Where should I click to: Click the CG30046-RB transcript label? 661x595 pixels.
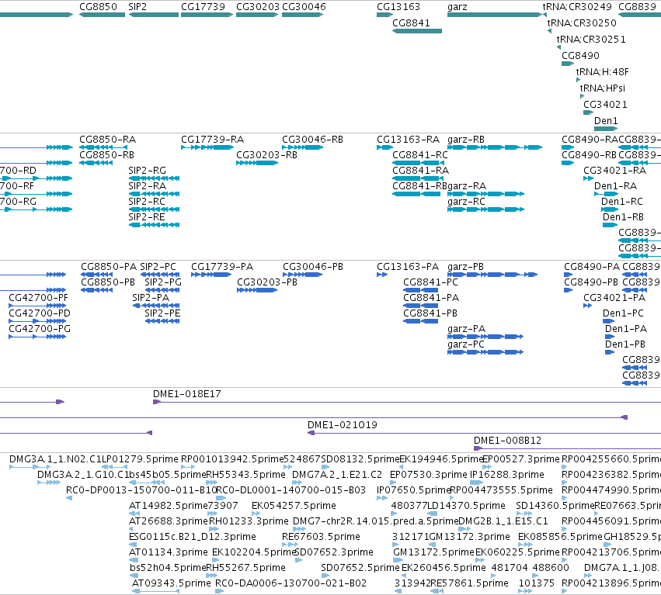[x=312, y=140]
